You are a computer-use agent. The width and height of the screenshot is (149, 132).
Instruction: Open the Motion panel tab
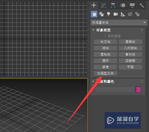[x=123, y=5]
